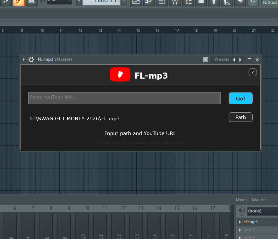The image size is (278, 239).
Task: Open the Line snap dropdown in toolbar
Action: (x=59, y=2)
